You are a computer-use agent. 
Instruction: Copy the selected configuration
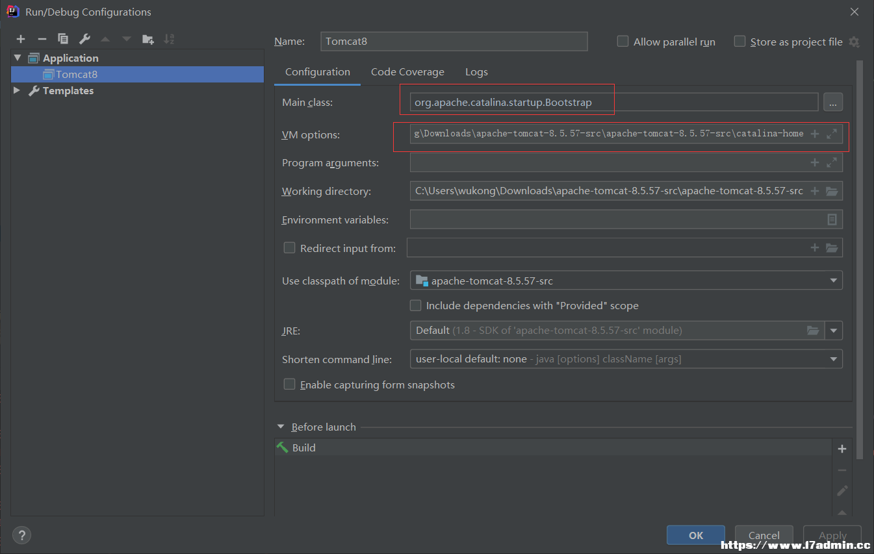(63, 39)
